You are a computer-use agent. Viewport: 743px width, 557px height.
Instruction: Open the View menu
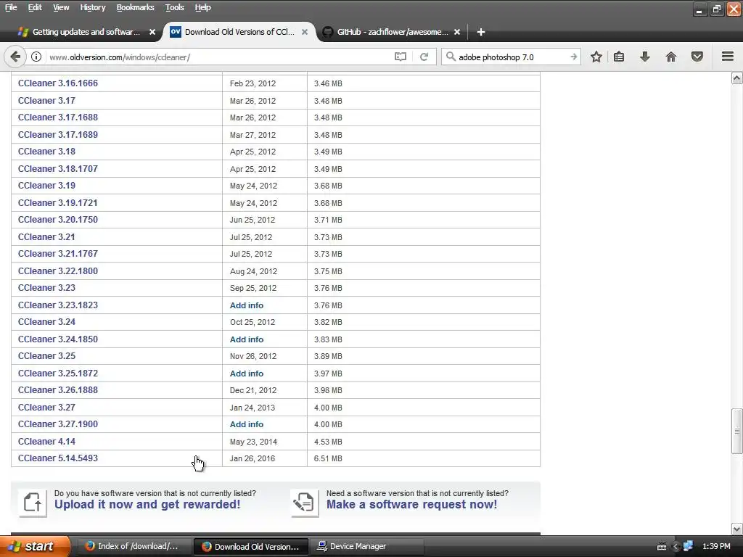(x=61, y=7)
